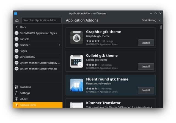The image size is (176, 123).
Task: Open Discover Settings page
Action: pos(38,93)
